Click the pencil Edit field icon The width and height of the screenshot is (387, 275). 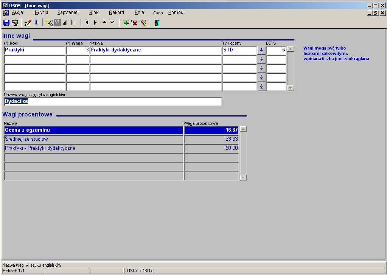tap(28, 23)
